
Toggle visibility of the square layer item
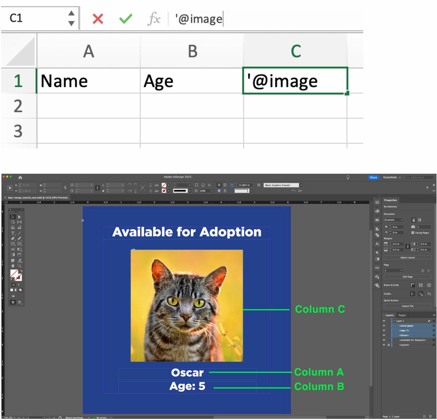[384, 345]
